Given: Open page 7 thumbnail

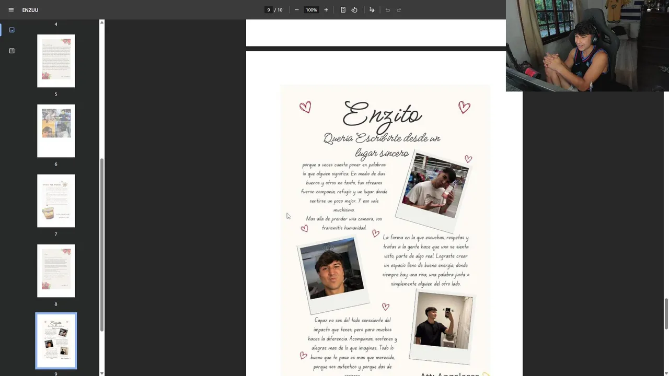Looking at the screenshot, I should point(56,201).
